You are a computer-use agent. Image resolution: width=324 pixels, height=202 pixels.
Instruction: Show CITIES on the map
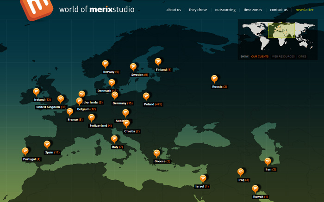302,56
